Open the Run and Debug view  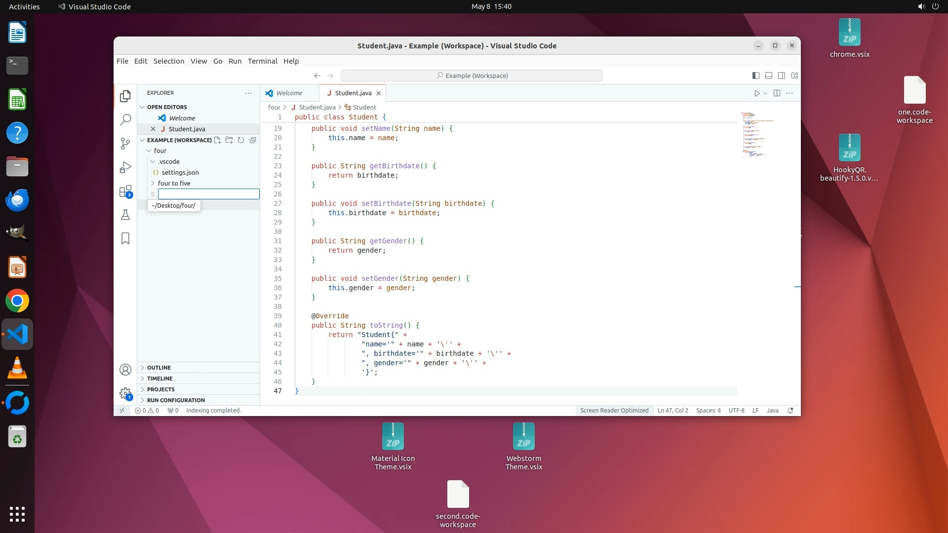click(x=125, y=167)
